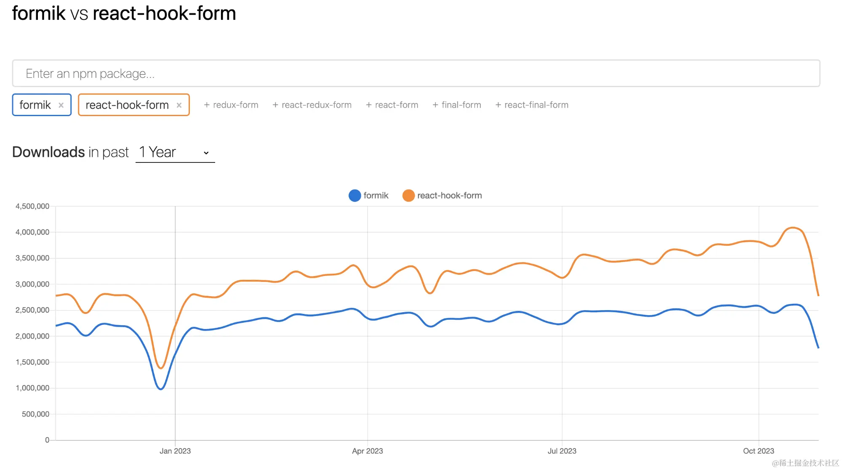The image size is (842, 470).
Task: Add react-form to the comparison
Action: (x=392, y=105)
